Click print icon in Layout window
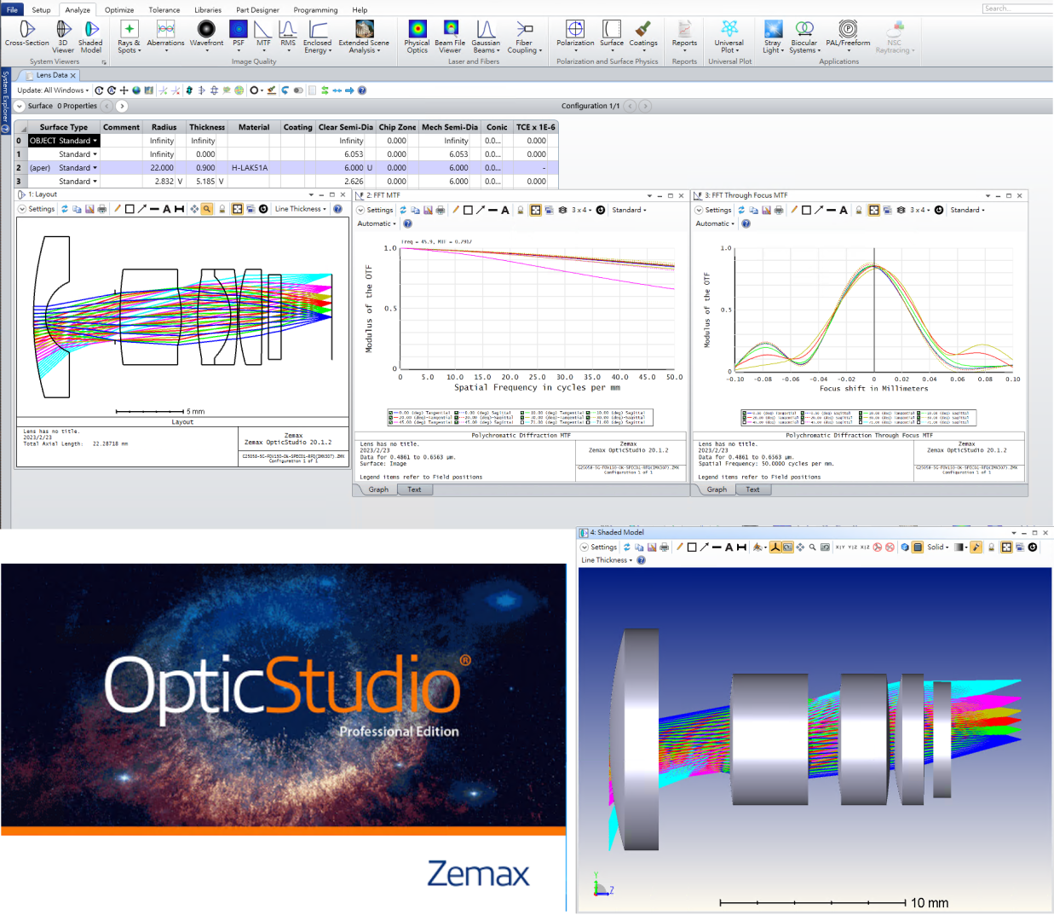This screenshot has width=1054, height=921. coord(102,209)
